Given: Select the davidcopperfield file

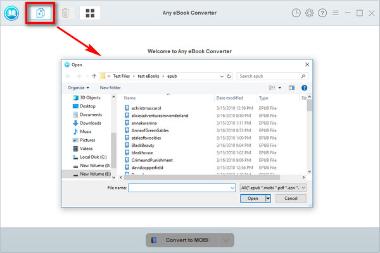Looking at the screenshot, I should click(147, 168).
